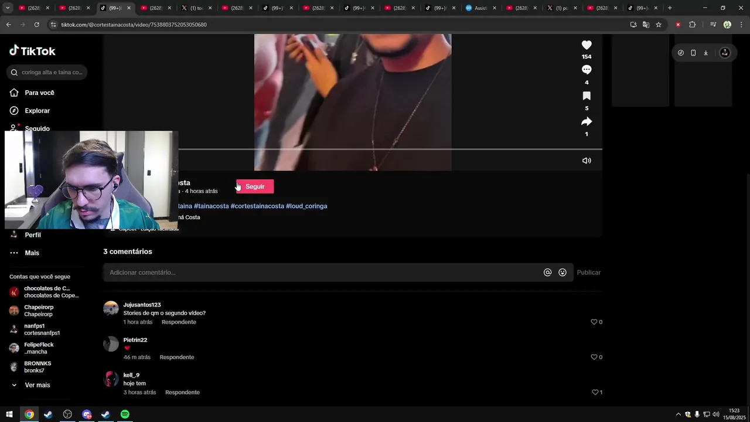Open FelipeFleck followed account
This screenshot has height=422, width=750.
32,348
